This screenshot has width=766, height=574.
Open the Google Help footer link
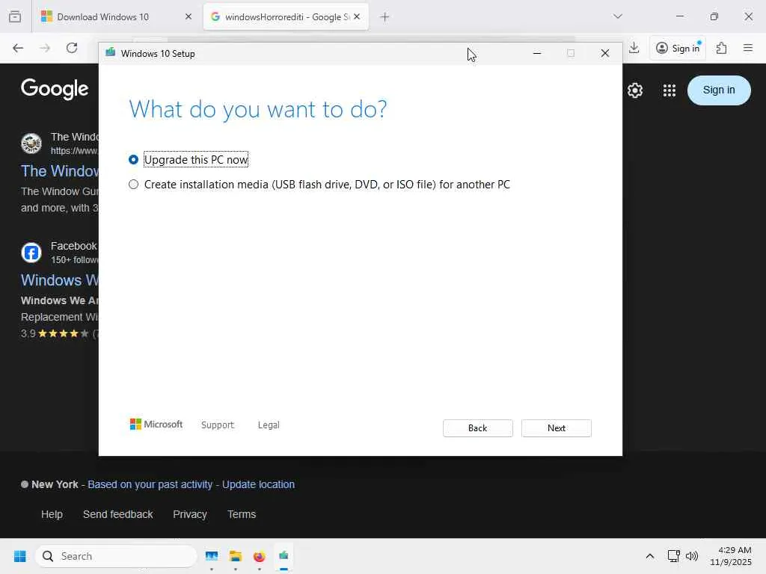pyautogui.click(x=52, y=514)
